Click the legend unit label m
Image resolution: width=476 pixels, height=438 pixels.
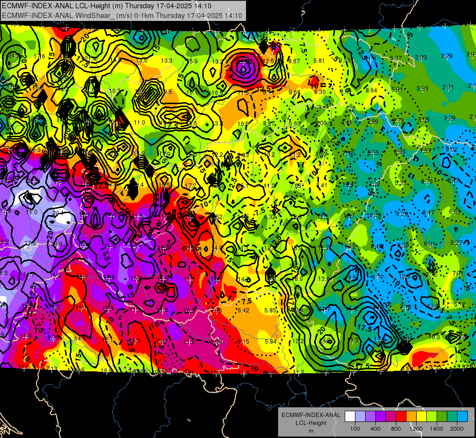click(311, 431)
